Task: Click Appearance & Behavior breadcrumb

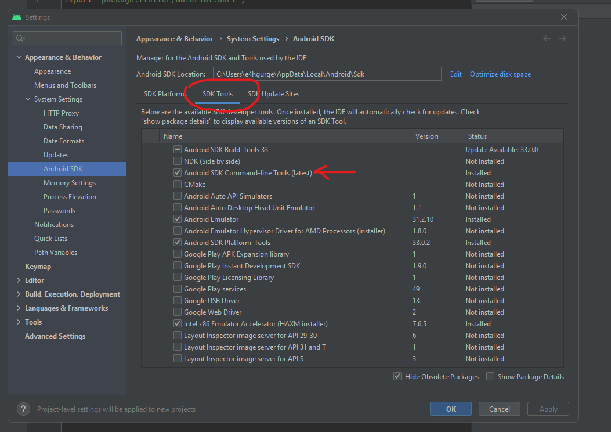Action: pos(175,38)
